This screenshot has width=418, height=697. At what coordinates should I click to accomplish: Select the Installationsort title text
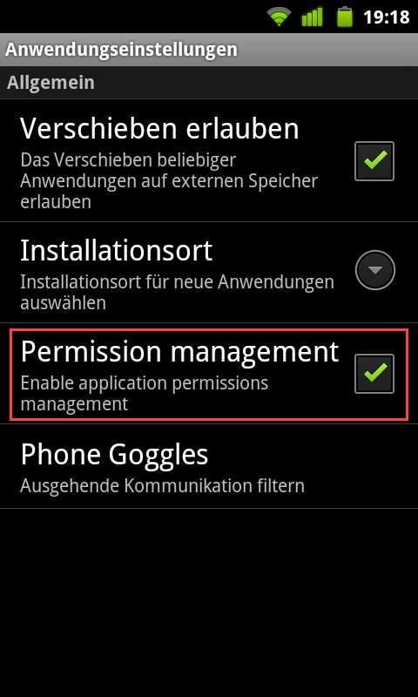click(x=117, y=251)
